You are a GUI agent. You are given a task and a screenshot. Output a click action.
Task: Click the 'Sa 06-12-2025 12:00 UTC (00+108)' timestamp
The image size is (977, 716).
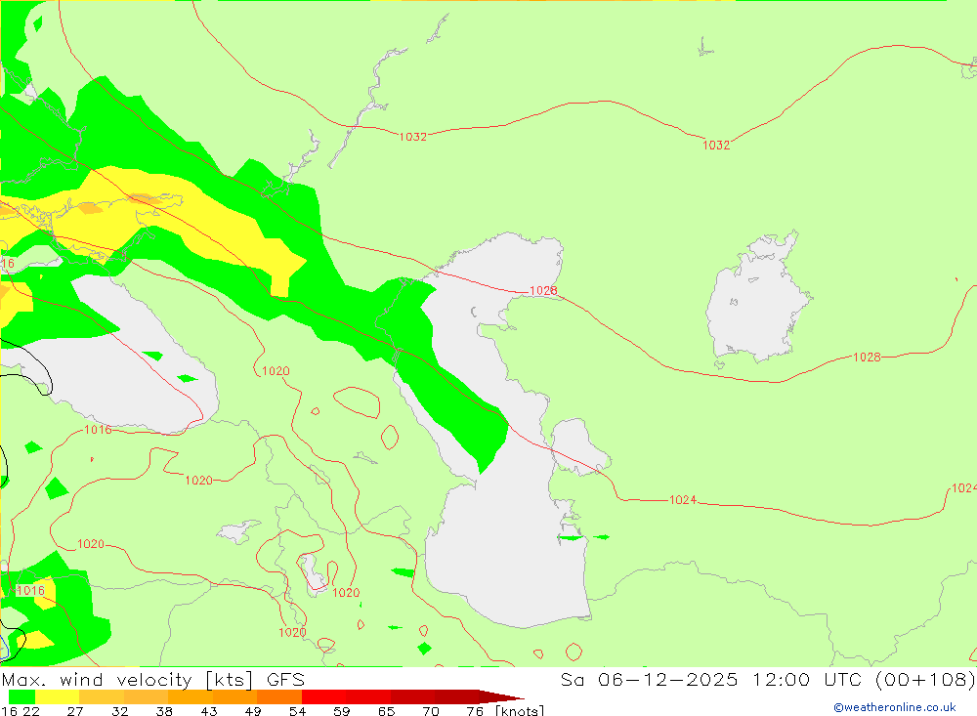(x=768, y=680)
